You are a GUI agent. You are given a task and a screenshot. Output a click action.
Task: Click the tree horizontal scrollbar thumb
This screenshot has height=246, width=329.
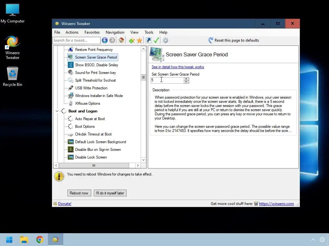(x=94, y=166)
